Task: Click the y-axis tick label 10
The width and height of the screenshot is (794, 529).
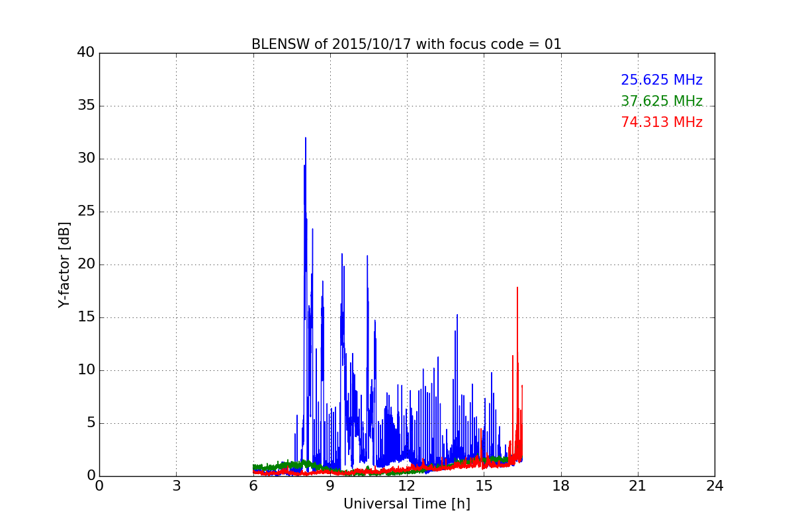Action: click(86, 370)
